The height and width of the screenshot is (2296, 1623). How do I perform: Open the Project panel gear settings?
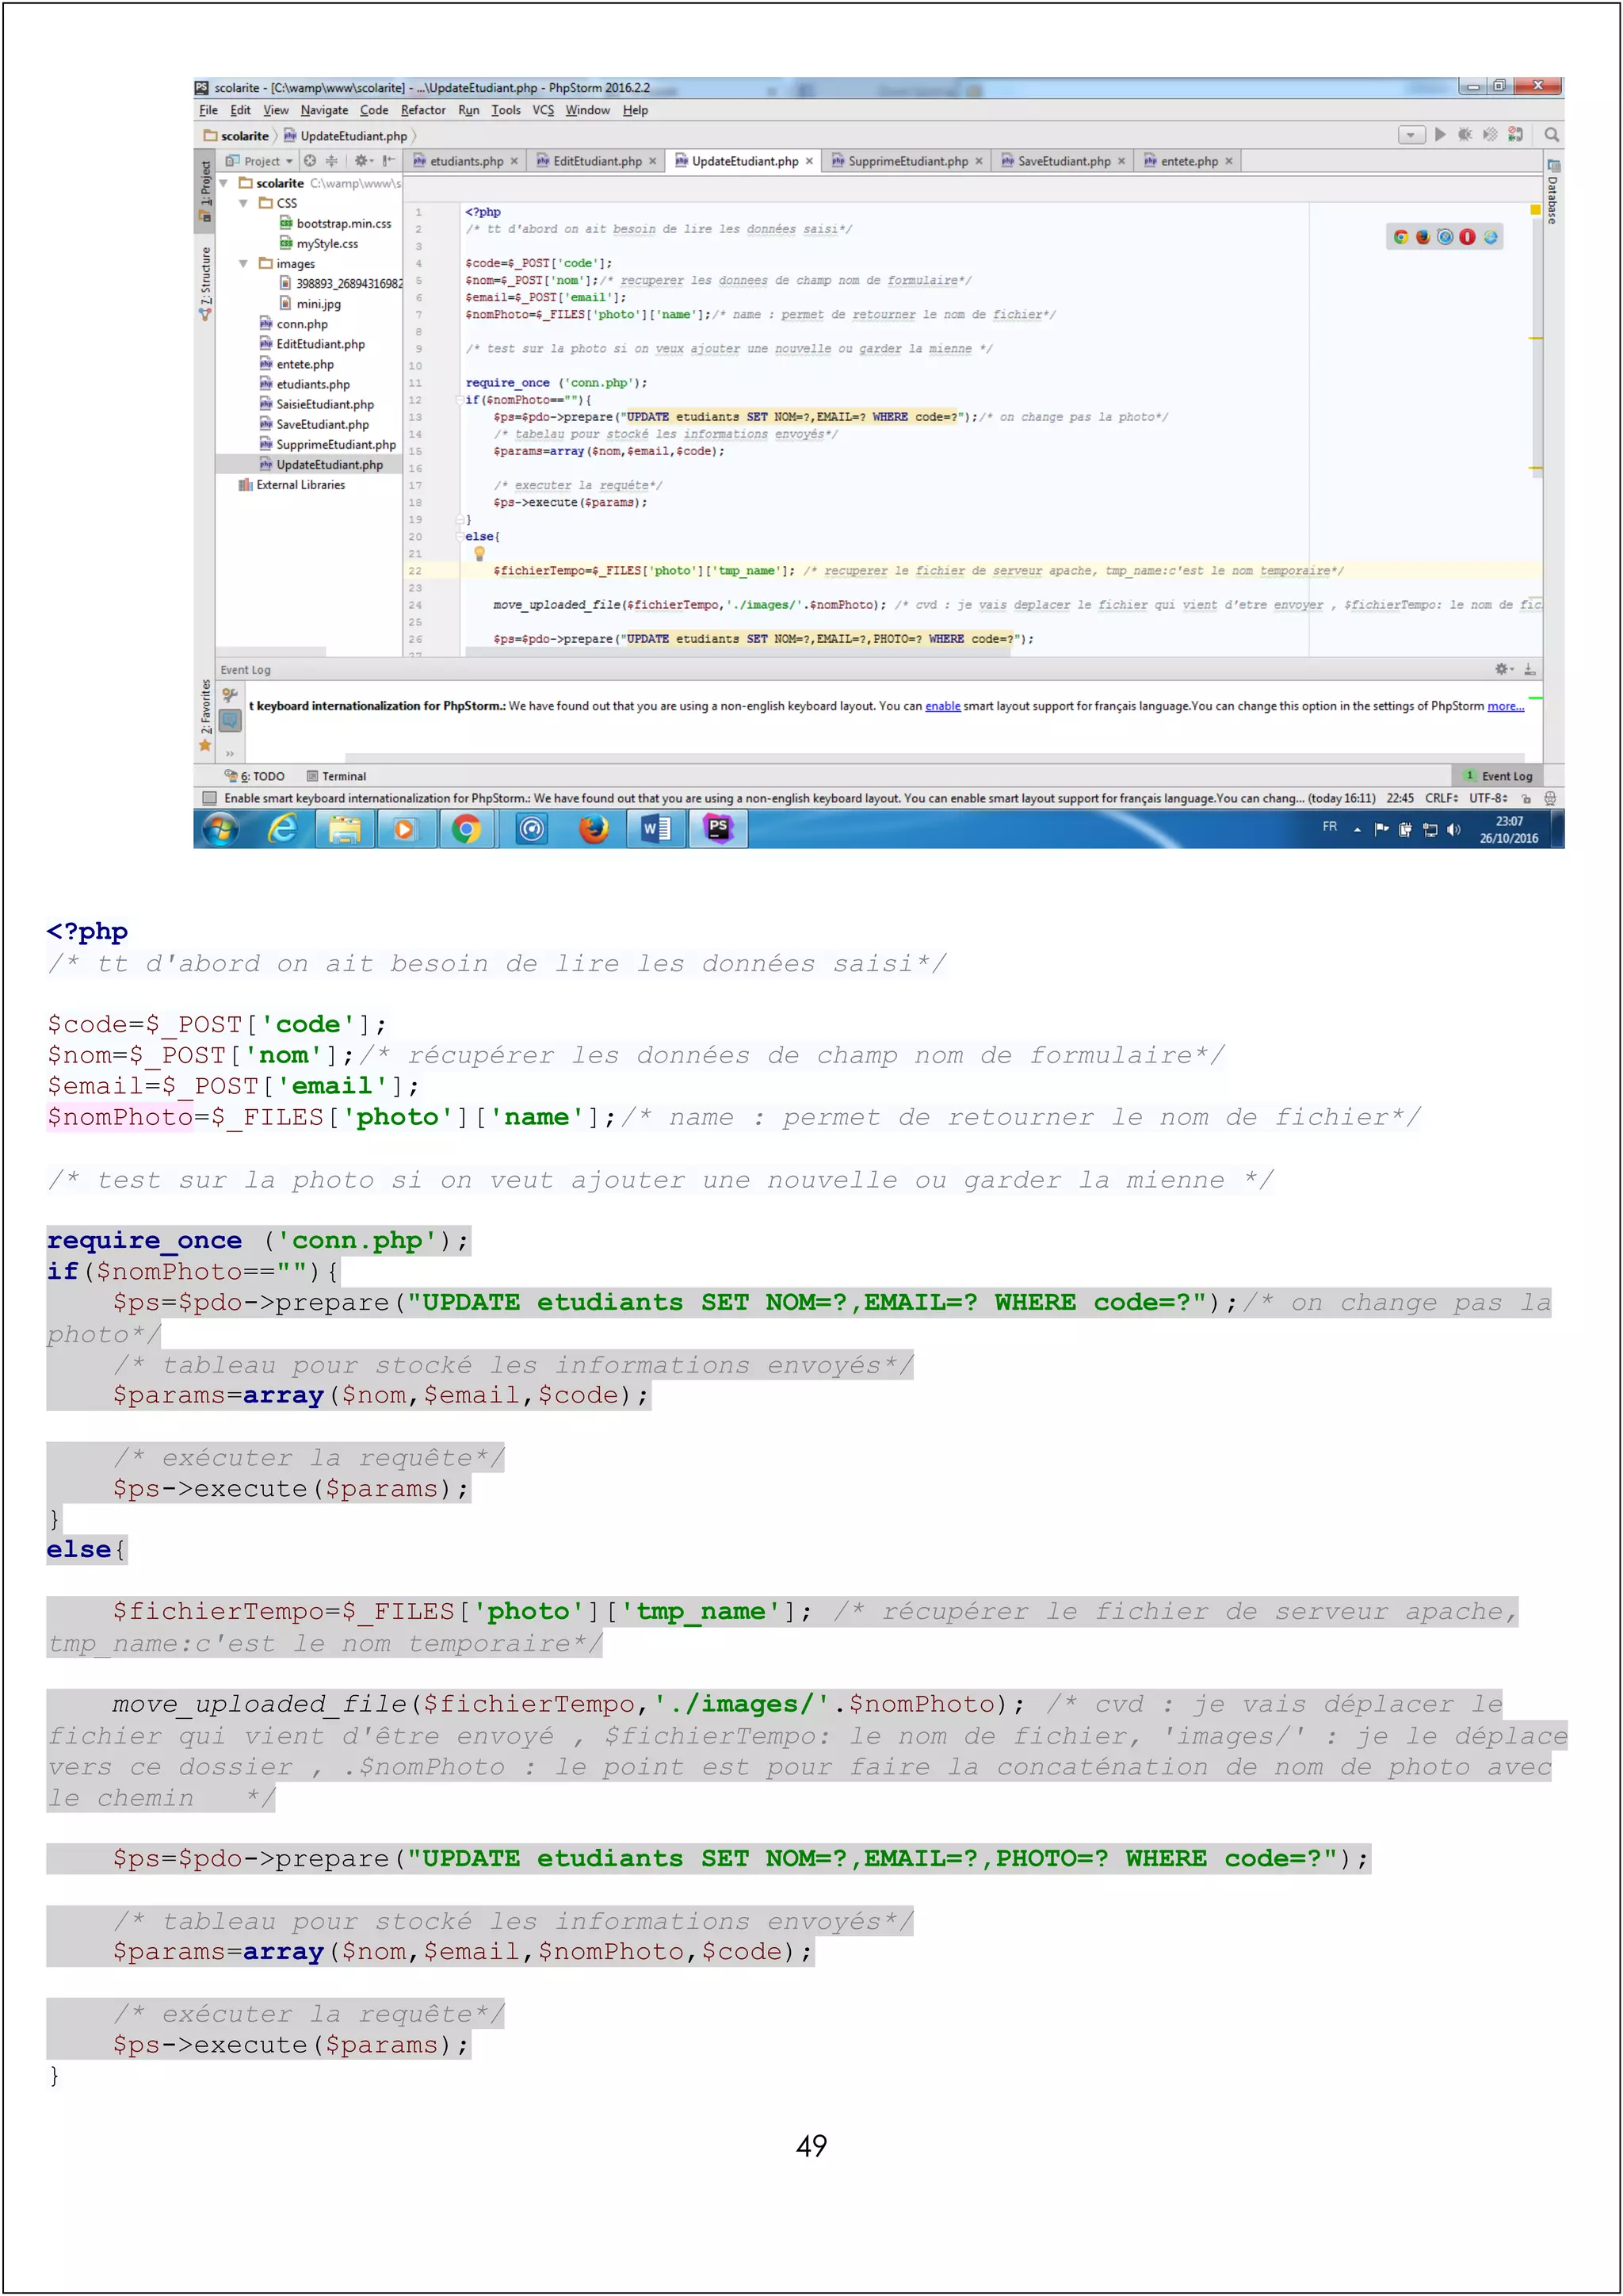363,161
